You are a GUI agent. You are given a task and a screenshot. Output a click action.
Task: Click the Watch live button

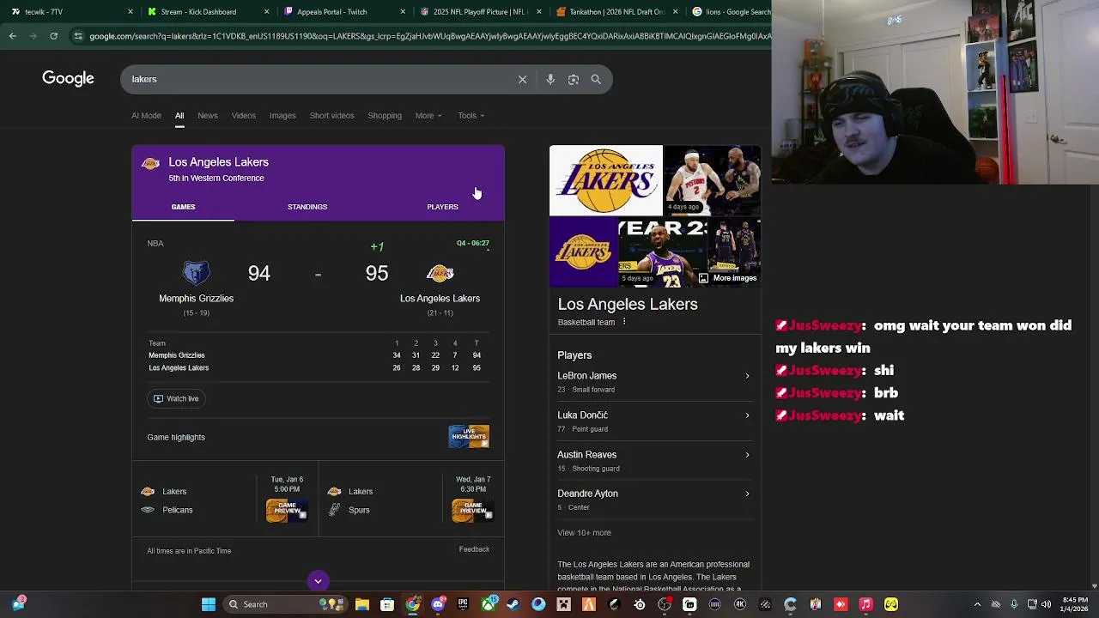point(176,398)
